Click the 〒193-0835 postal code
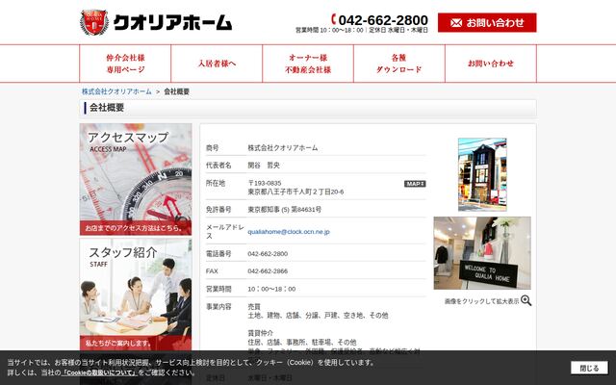 click(x=265, y=183)
